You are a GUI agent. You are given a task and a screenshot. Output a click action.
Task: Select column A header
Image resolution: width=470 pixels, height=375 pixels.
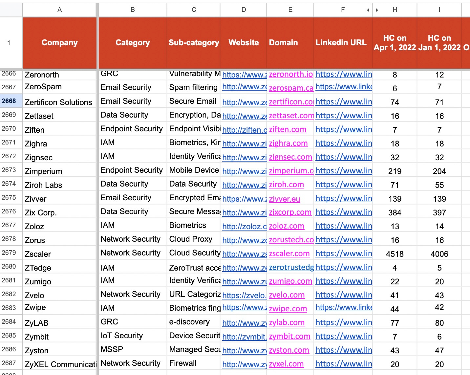coord(59,10)
